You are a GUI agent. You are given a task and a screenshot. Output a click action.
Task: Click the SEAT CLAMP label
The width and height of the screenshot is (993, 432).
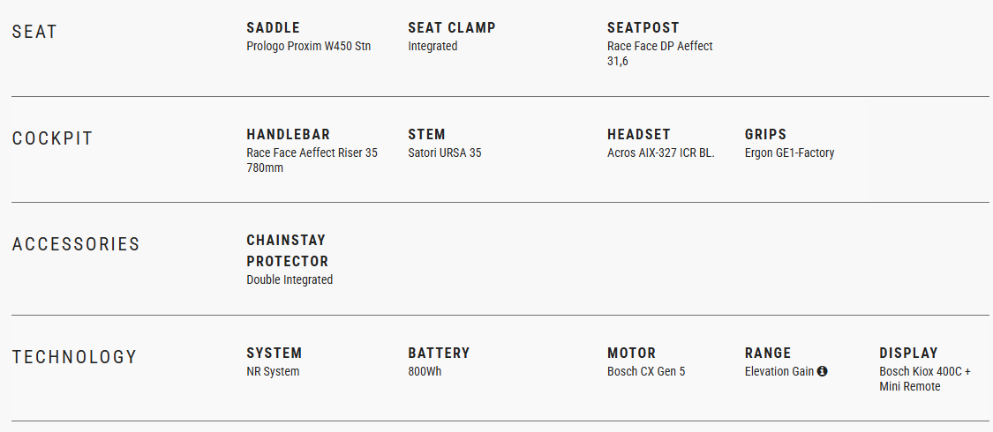coord(452,28)
